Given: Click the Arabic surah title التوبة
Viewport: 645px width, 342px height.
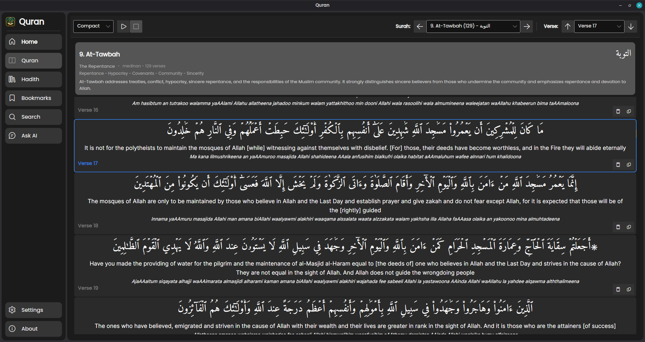Looking at the screenshot, I should (623, 54).
